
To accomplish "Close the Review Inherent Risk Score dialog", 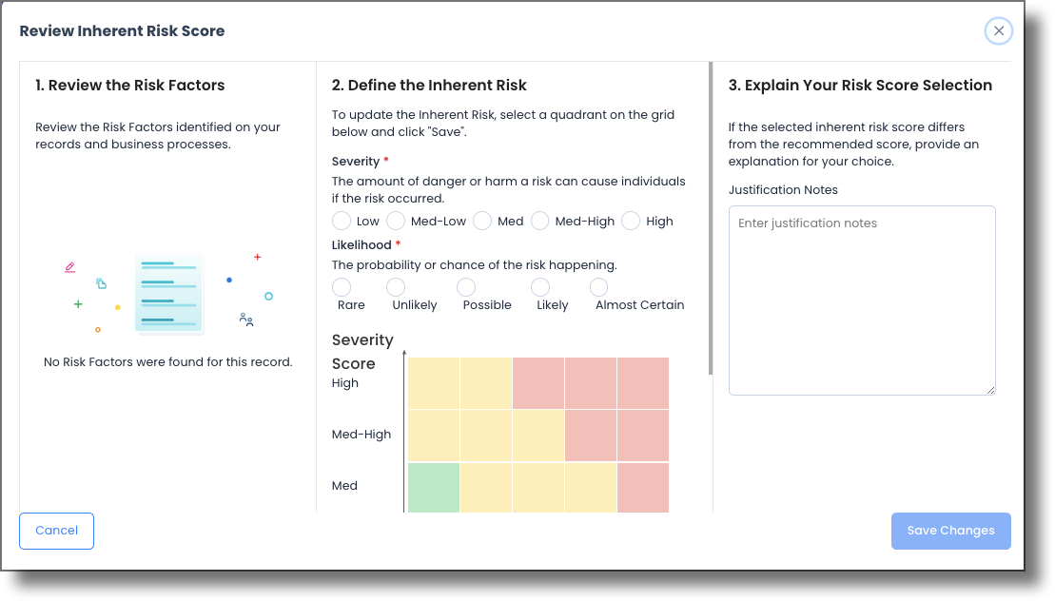I will pyautogui.click(x=998, y=30).
